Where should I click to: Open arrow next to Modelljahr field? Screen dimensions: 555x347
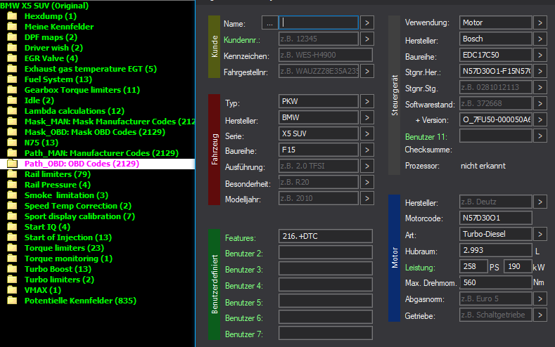click(367, 198)
